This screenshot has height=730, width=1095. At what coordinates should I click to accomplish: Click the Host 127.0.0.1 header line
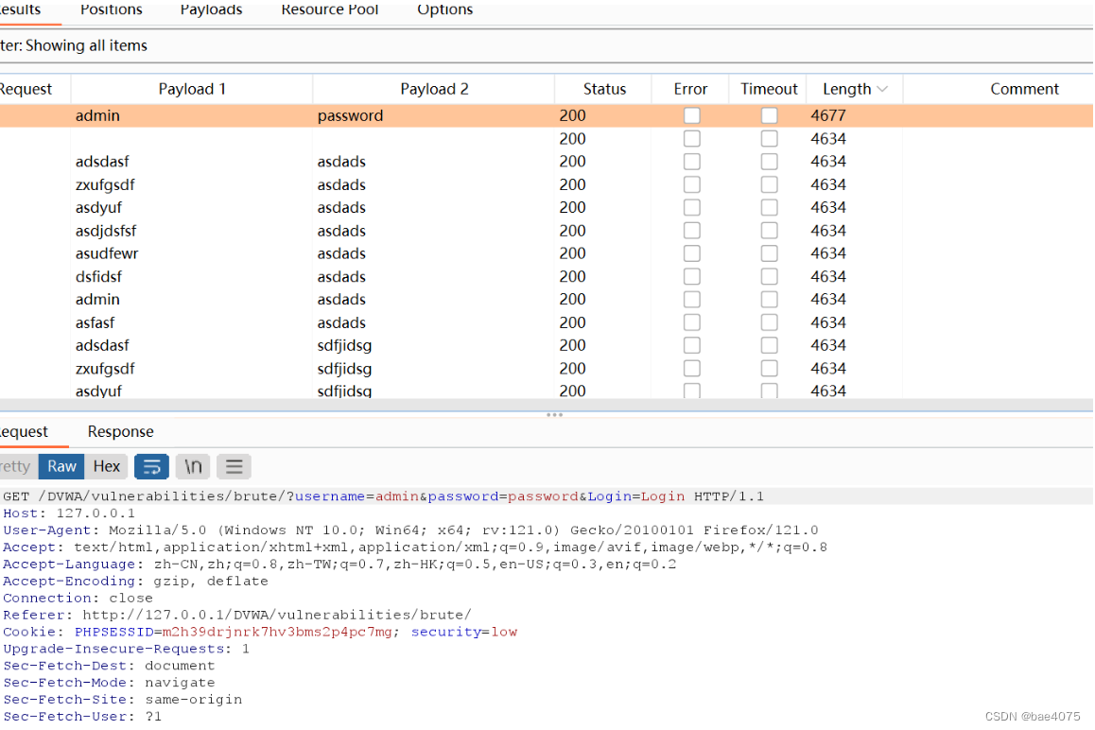click(x=69, y=513)
